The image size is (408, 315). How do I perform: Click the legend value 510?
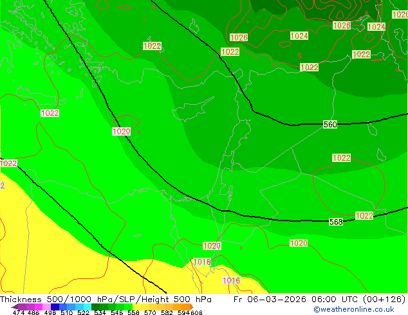pyautogui.click(x=67, y=312)
